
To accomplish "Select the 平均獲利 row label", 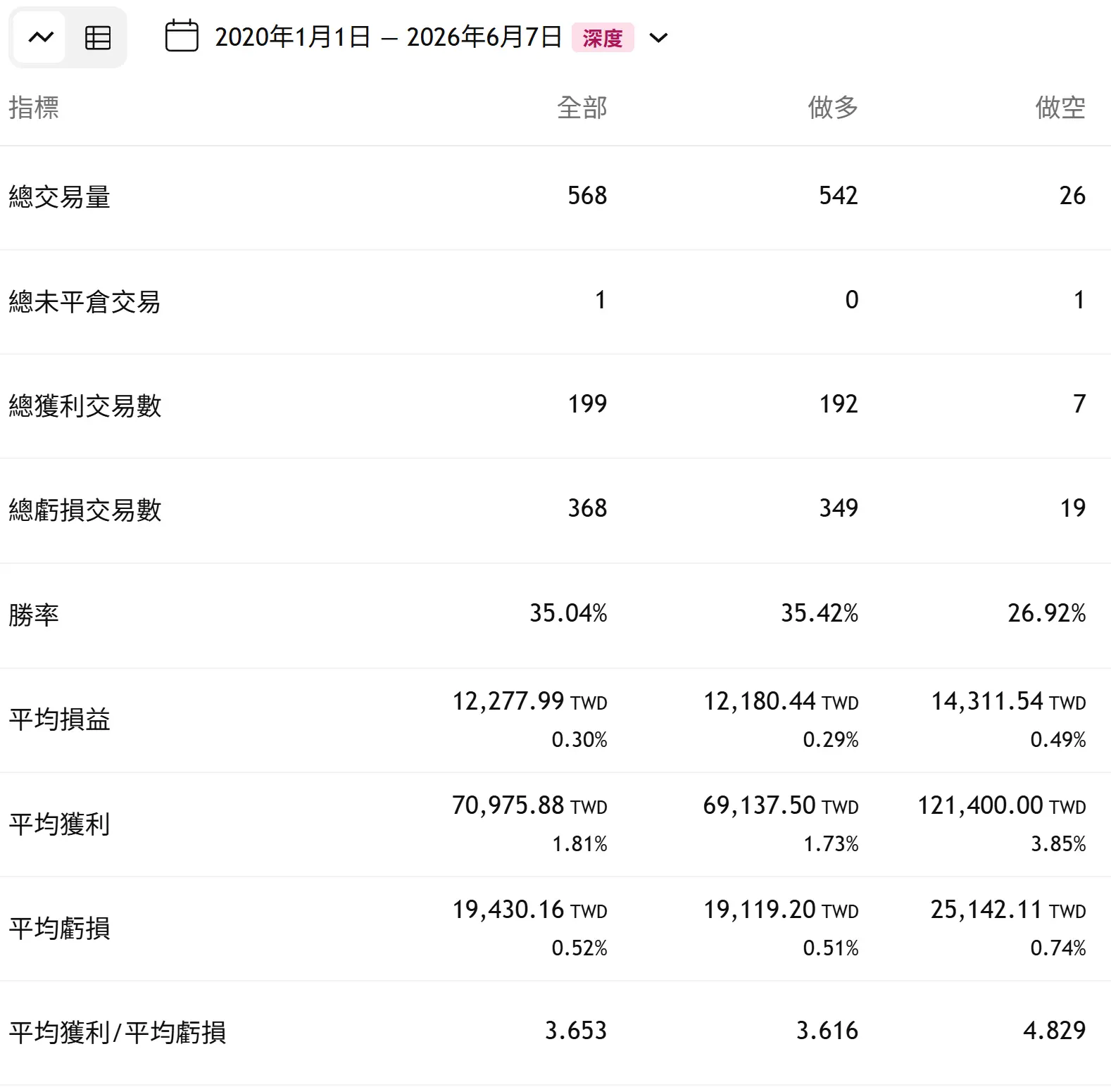I will [x=60, y=824].
